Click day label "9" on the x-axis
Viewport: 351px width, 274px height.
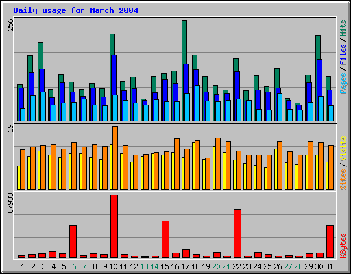(105, 266)
